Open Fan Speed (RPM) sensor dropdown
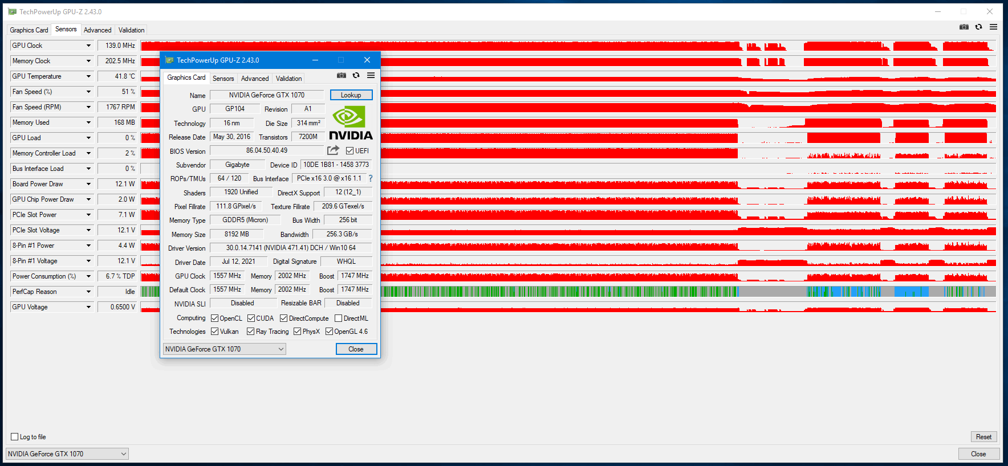 click(x=88, y=107)
